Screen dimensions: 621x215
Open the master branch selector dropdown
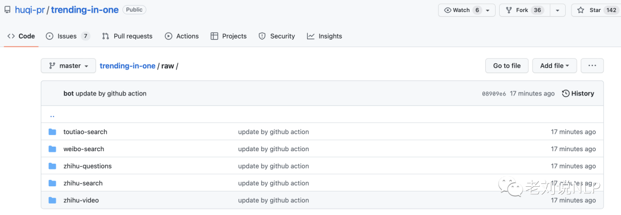click(x=68, y=66)
